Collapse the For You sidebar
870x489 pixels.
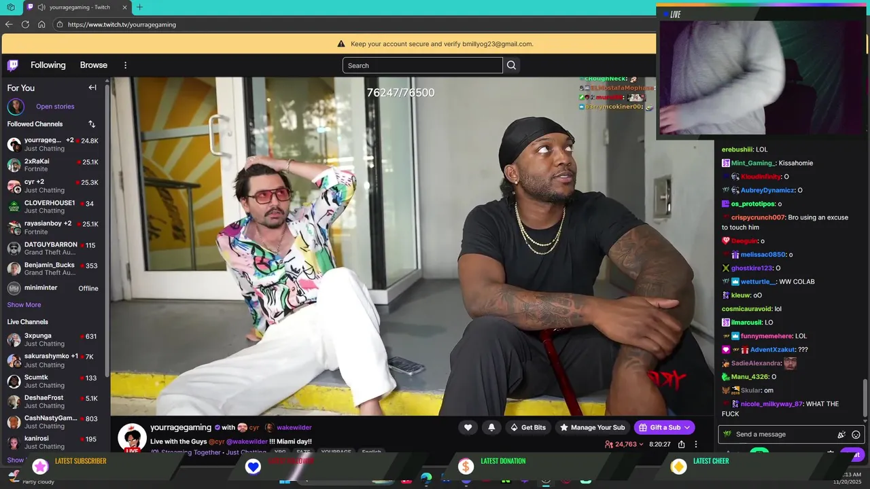[x=92, y=88]
